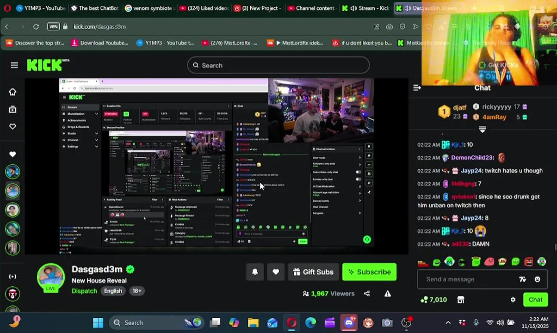Click the green Subscribe button

(369, 272)
